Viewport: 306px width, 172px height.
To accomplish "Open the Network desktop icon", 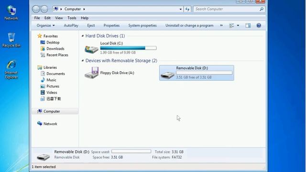I will pyautogui.click(x=11, y=13).
